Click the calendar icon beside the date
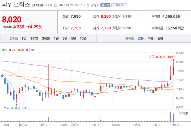Viewport: 191px width, 129px height. (x=56, y=5)
